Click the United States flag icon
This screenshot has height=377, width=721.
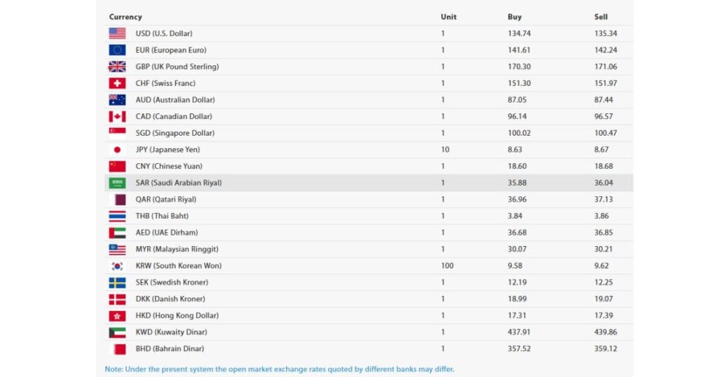(118, 34)
